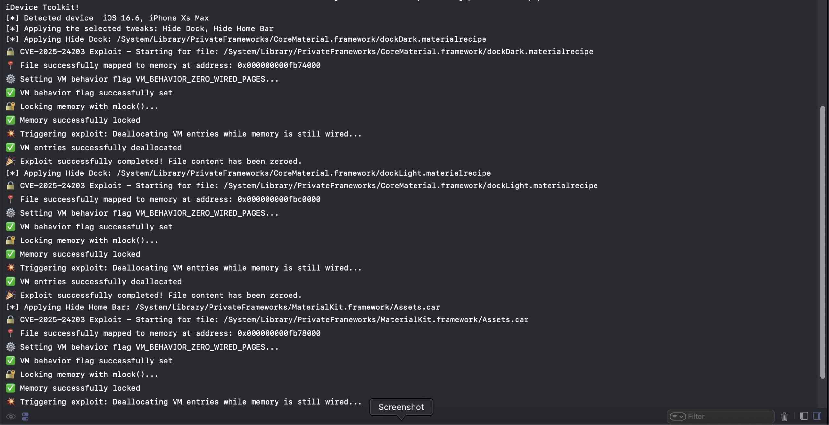The height and width of the screenshot is (425, 829).
Task: Click the Quick Look eye icon in the debug bar
Action: (x=11, y=416)
